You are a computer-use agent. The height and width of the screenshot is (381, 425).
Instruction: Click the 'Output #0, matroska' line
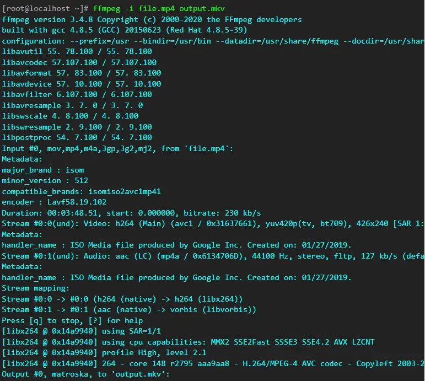(x=85, y=374)
